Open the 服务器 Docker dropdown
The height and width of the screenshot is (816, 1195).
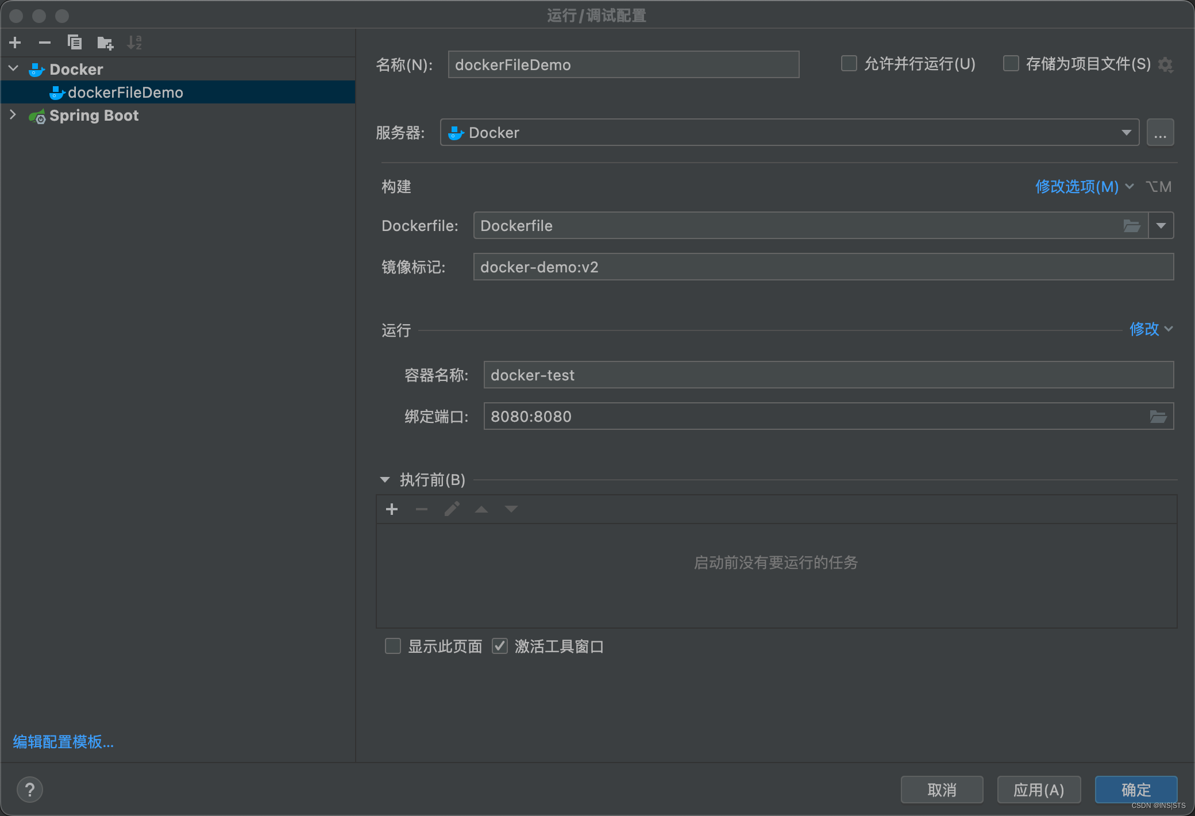click(x=789, y=133)
